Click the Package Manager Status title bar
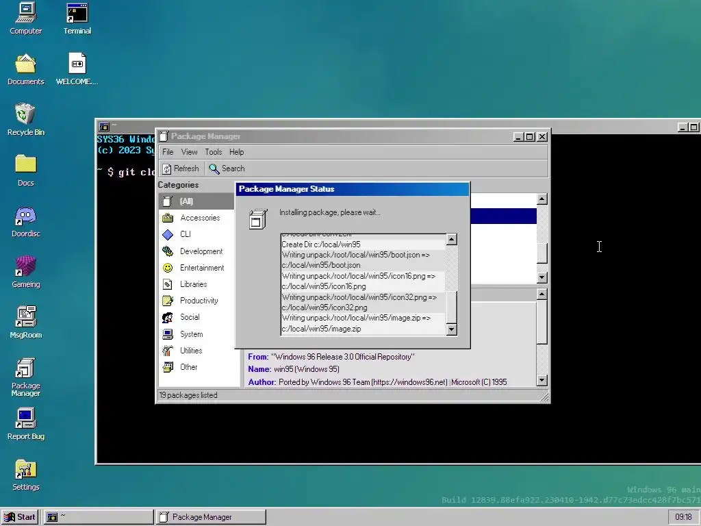 (x=353, y=189)
